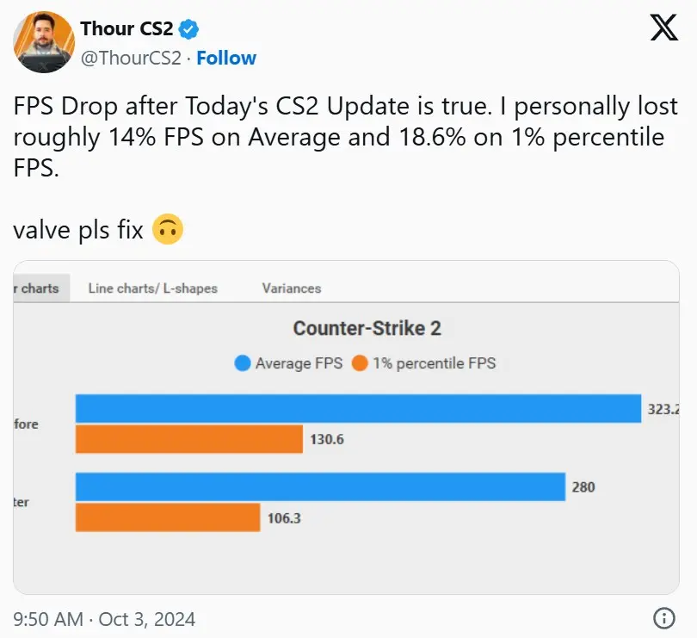The image size is (697, 638).
Task: Click the 130.6 orange percentile bar
Action: tap(189, 439)
